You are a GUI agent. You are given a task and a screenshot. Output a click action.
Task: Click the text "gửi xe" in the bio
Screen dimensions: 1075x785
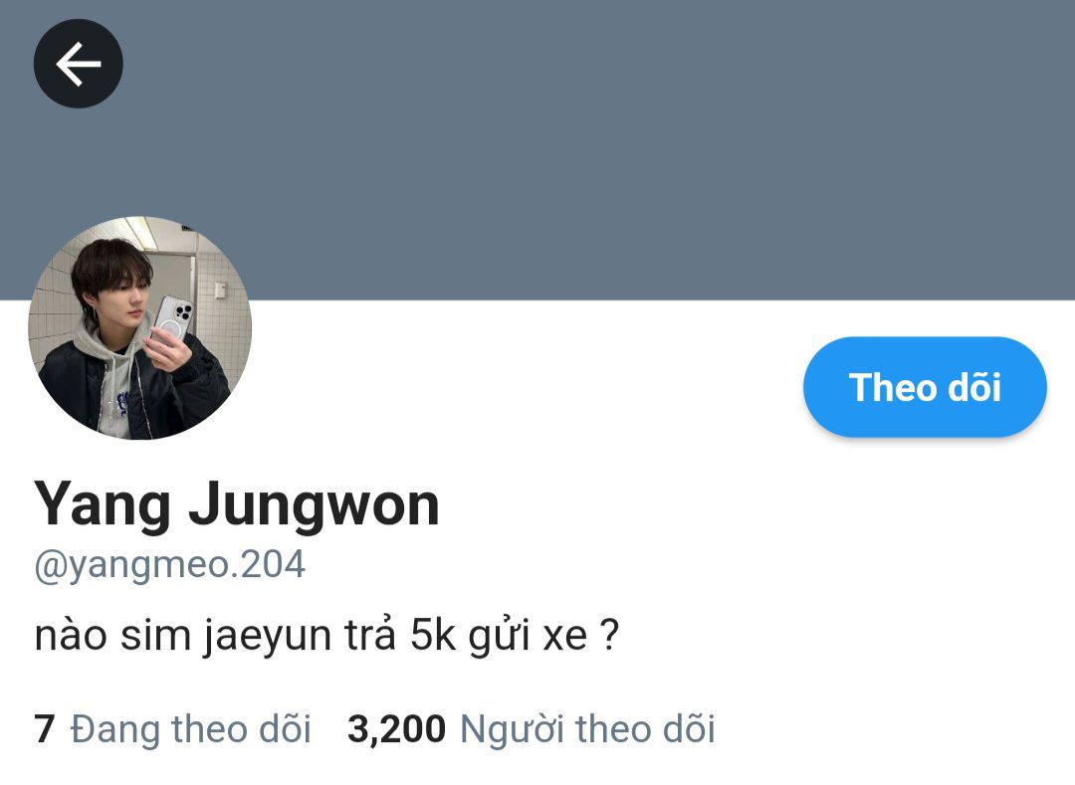pyautogui.click(x=528, y=637)
